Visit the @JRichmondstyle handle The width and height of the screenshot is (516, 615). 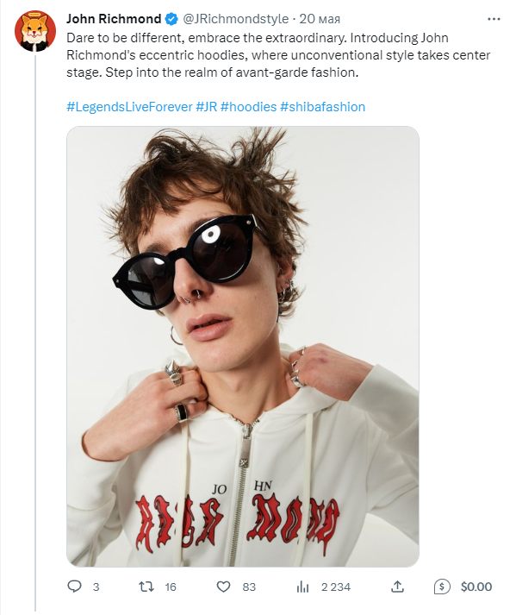click(236, 19)
